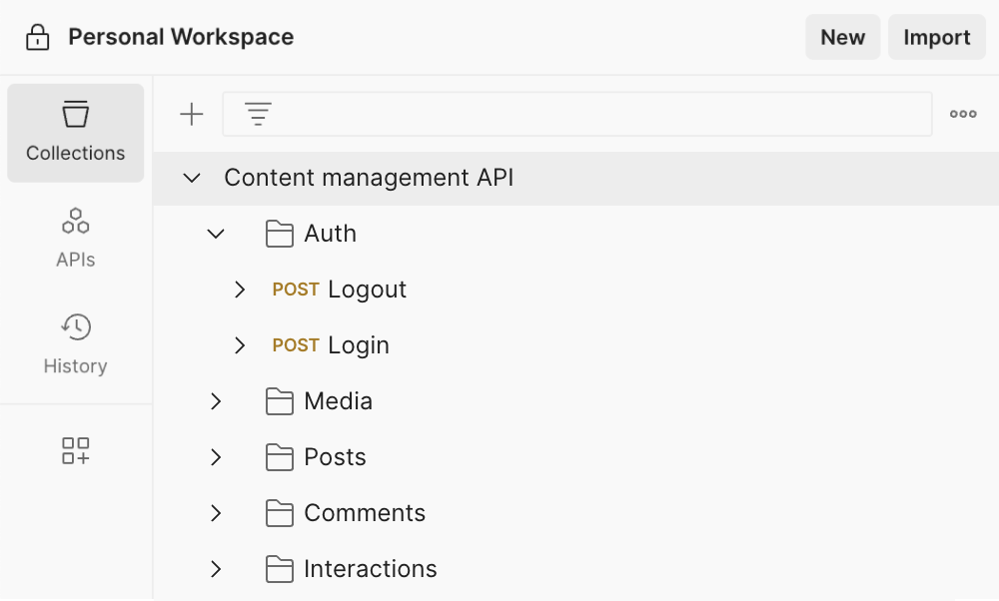Create new collection with plus icon
Image resolution: width=999 pixels, height=601 pixels.
191,115
